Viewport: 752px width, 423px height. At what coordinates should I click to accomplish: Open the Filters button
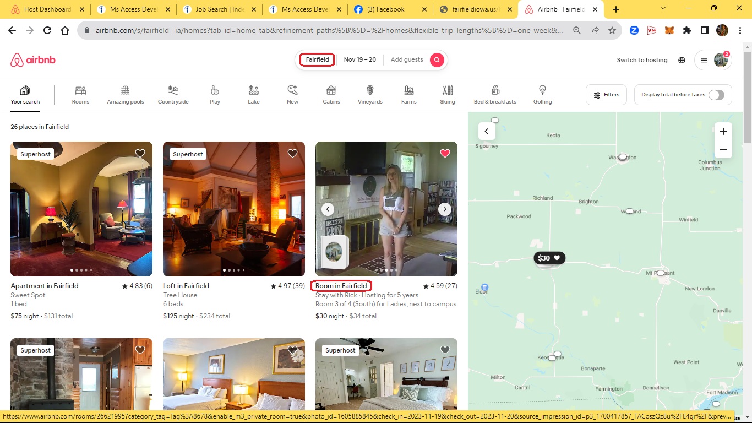(x=607, y=95)
